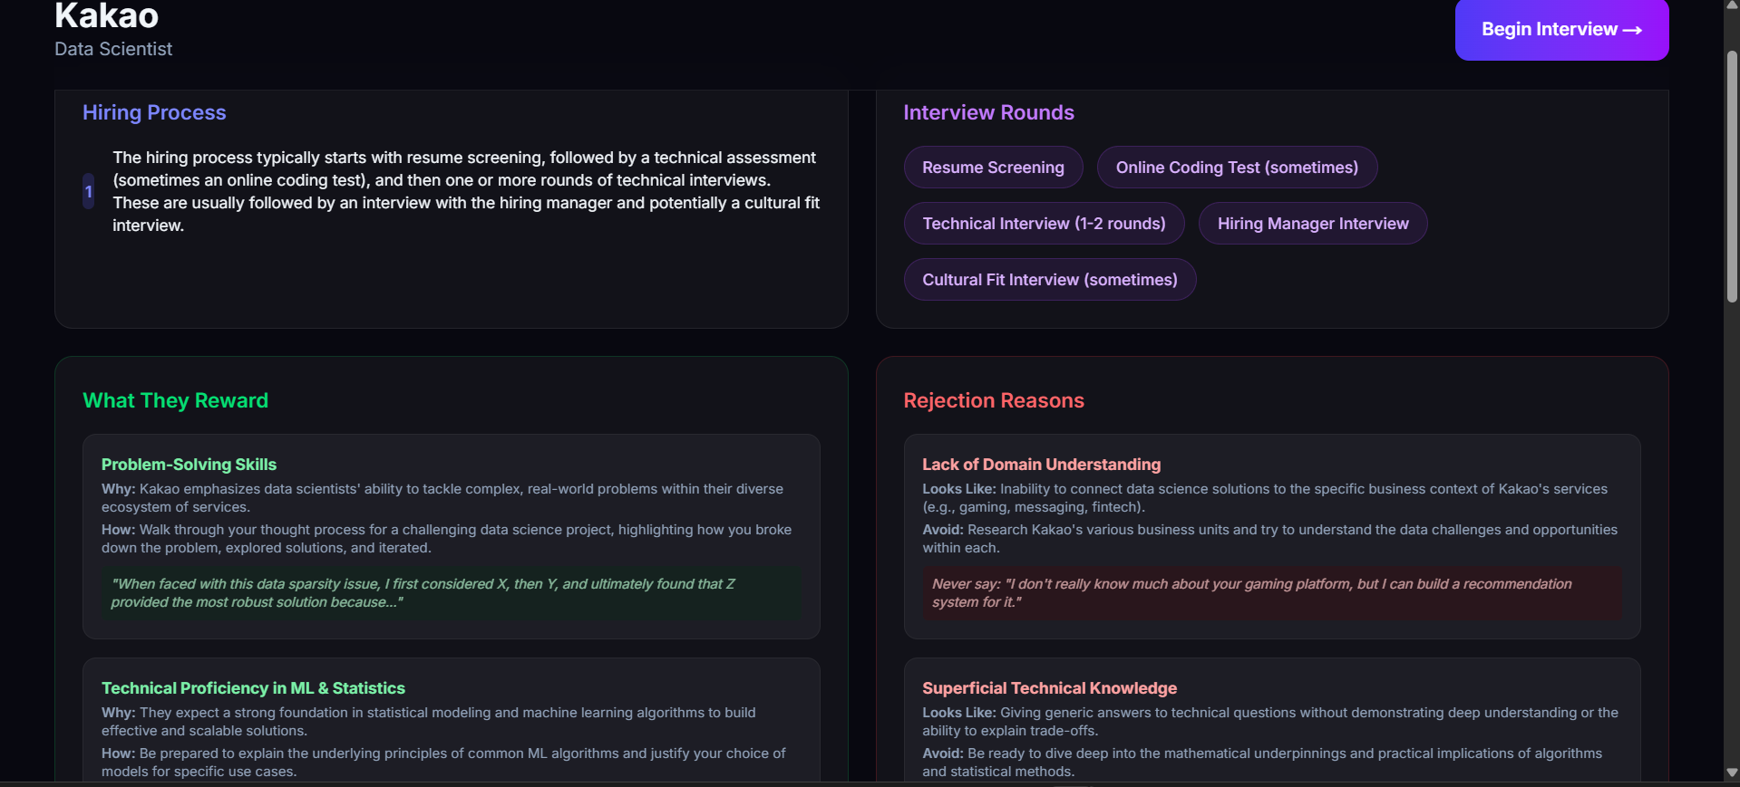Image resolution: width=1740 pixels, height=787 pixels.
Task: Click the Data Scientist role subtitle
Action: 113,49
